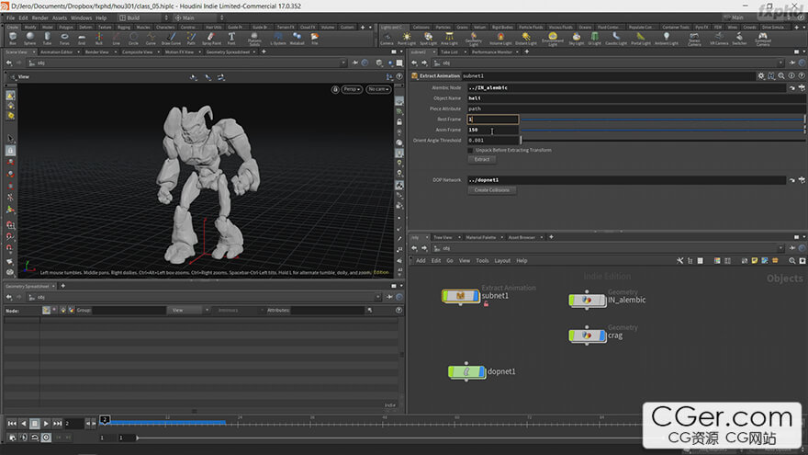Click the play forward button

(46, 424)
